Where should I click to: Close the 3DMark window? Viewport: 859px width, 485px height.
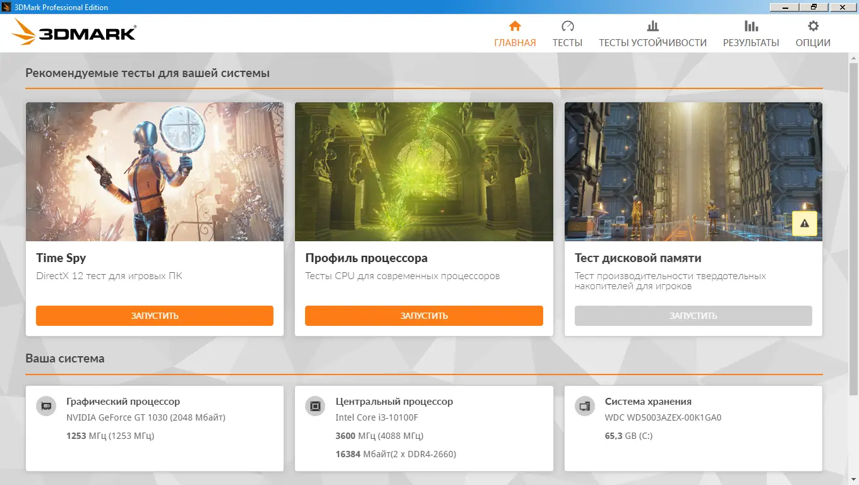[x=843, y=6]
